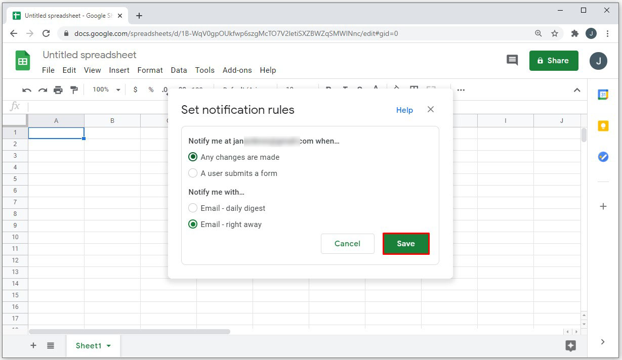
Task: Open Google Tasks side panel icon
Action: 603,157
